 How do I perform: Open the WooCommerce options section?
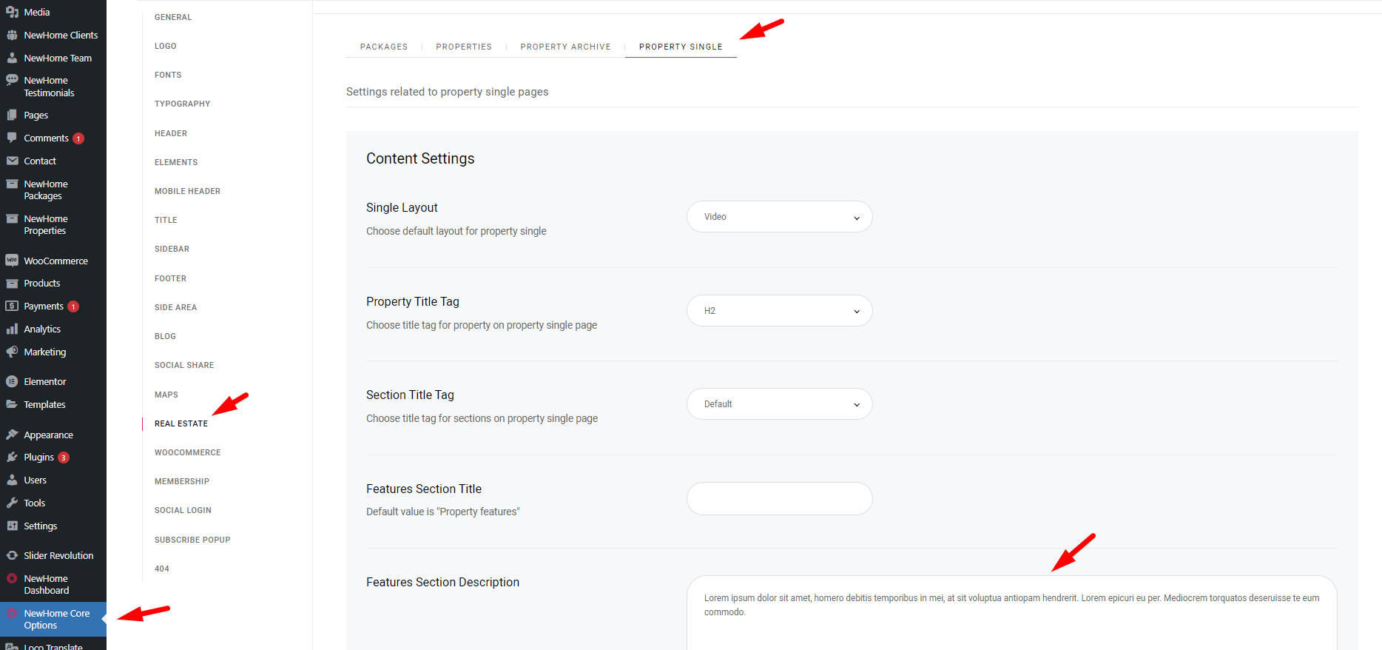tap(188, 452)
